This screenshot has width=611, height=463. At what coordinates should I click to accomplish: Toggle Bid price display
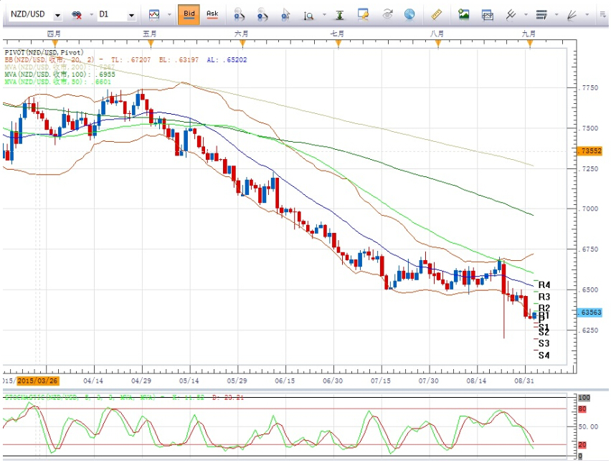point(189,14)
